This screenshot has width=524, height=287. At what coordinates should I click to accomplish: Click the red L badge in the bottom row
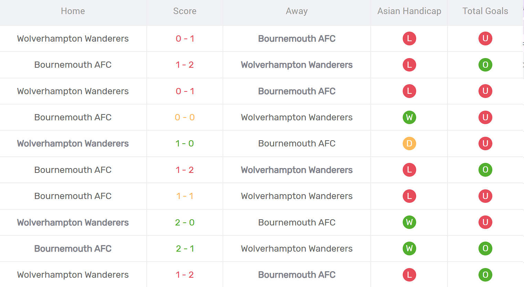coord(409,275)
